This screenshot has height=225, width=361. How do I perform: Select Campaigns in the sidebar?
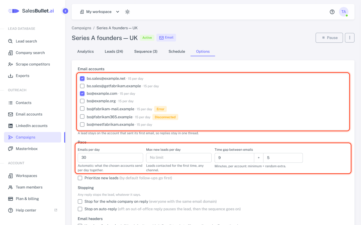point(33,137)
